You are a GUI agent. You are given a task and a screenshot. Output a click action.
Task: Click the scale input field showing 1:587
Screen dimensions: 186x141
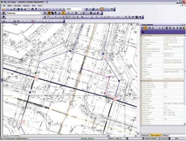click(74, 9)
